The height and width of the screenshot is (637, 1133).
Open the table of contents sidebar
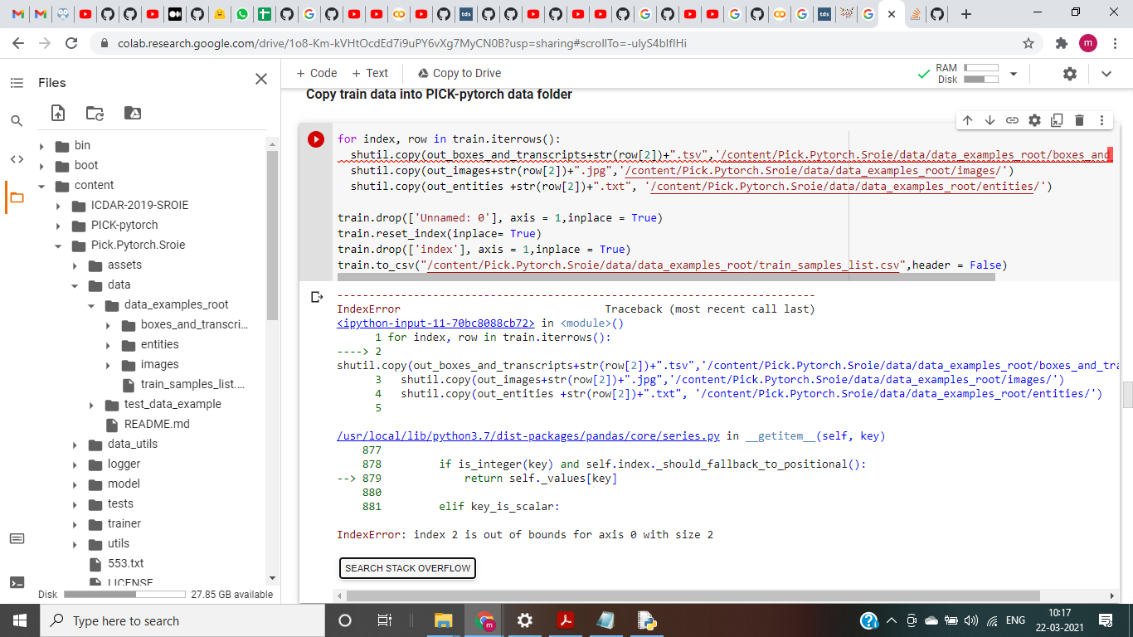17,82
